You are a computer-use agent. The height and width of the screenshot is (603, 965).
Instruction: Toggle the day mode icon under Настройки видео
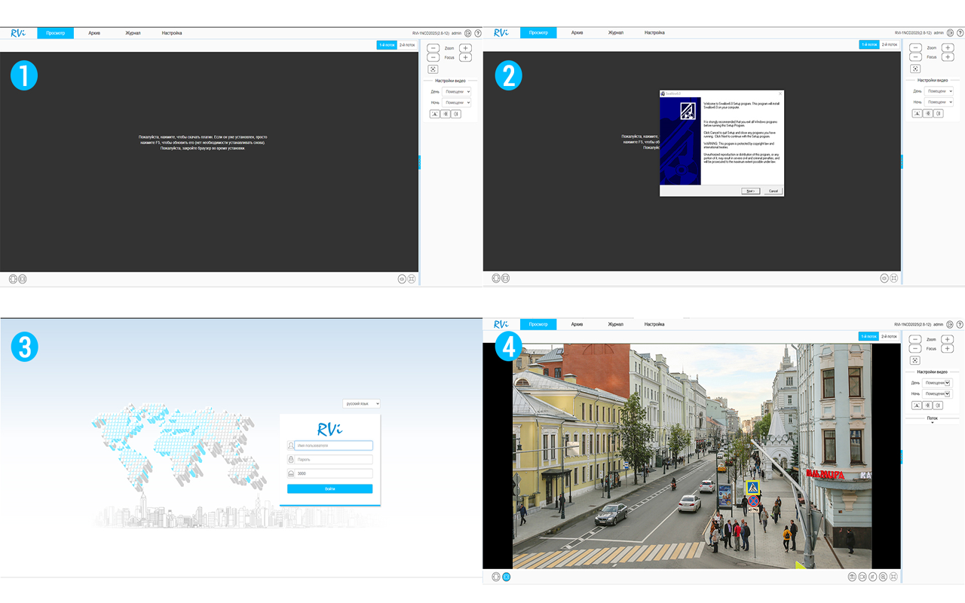[918, 405]
